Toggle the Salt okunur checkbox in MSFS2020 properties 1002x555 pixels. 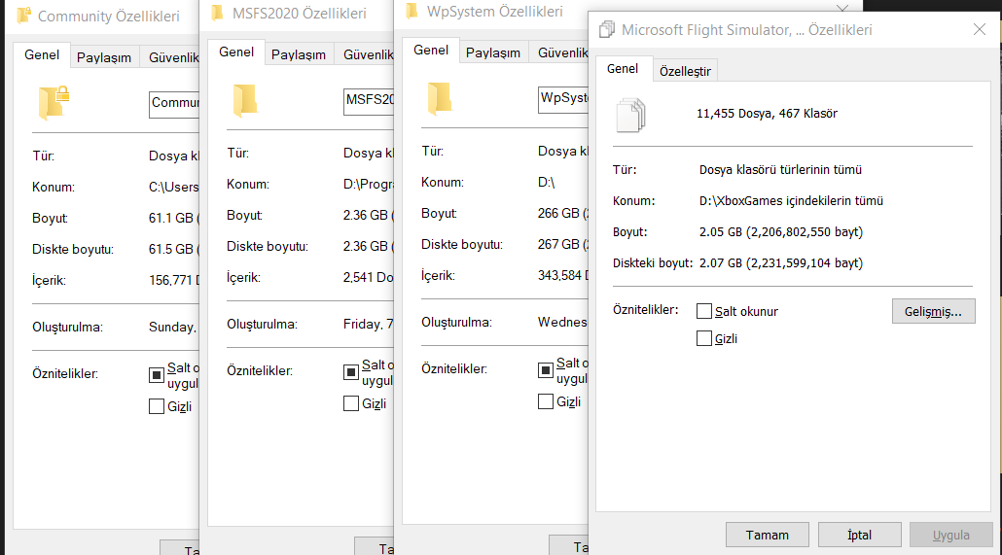coord(351,371)
